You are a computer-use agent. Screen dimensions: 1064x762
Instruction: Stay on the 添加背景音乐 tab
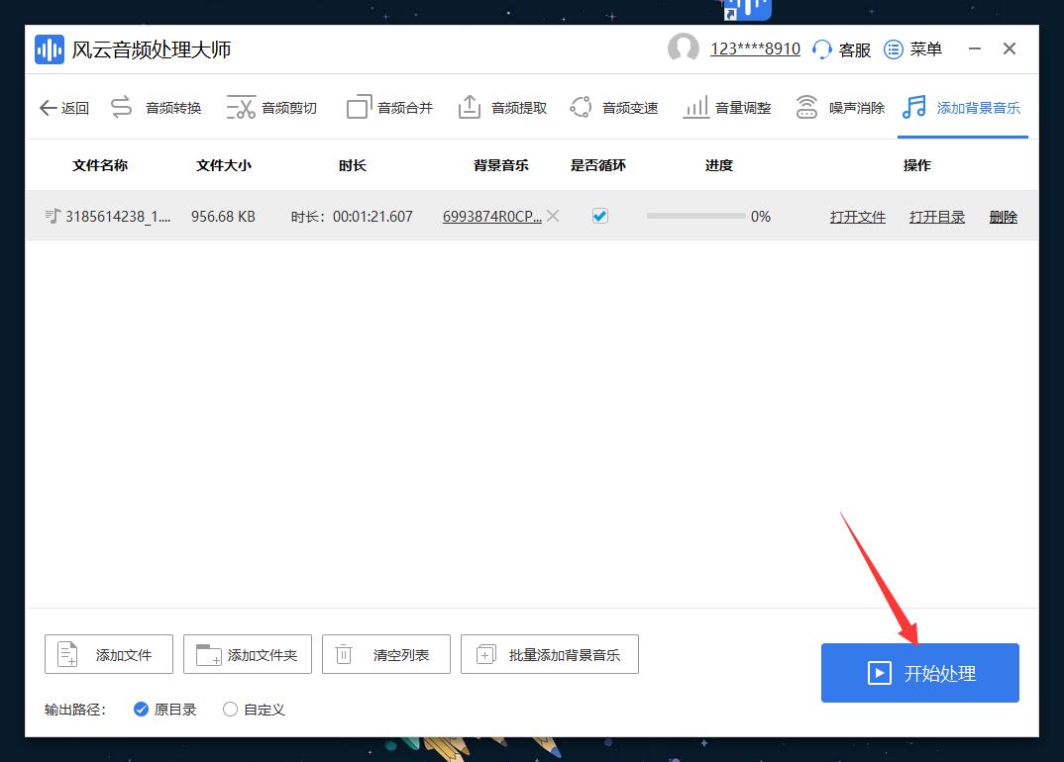coord(963,109)
